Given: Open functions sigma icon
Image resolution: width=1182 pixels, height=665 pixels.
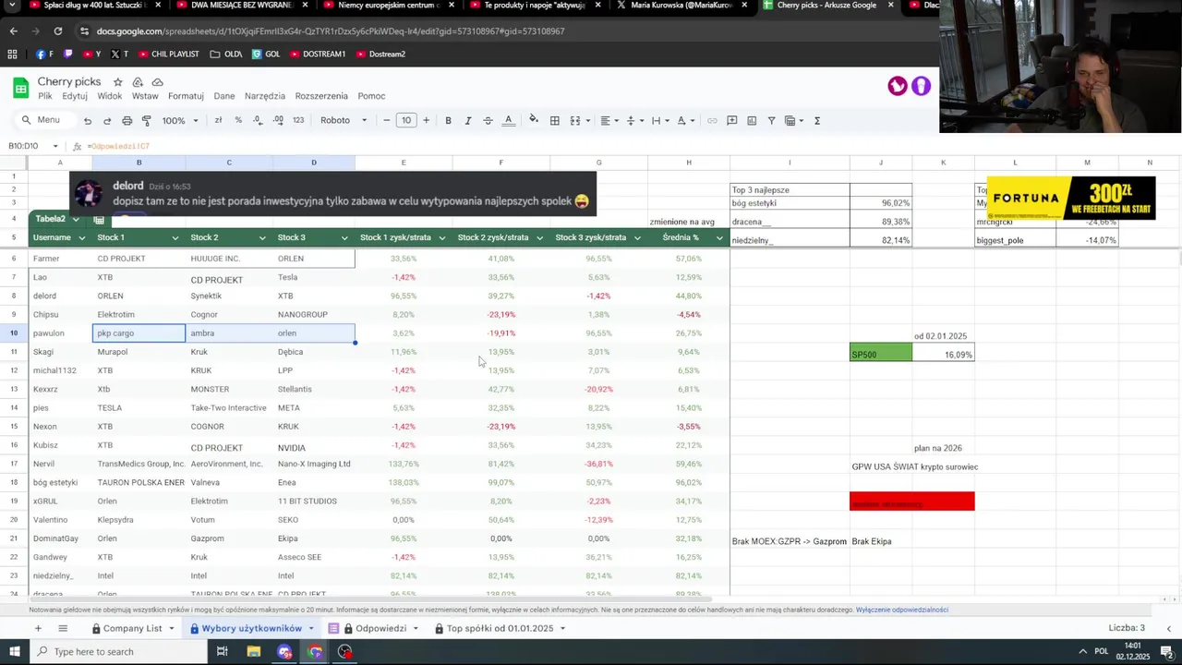Looking at the screenshot, I should click(x=816, y=121).
